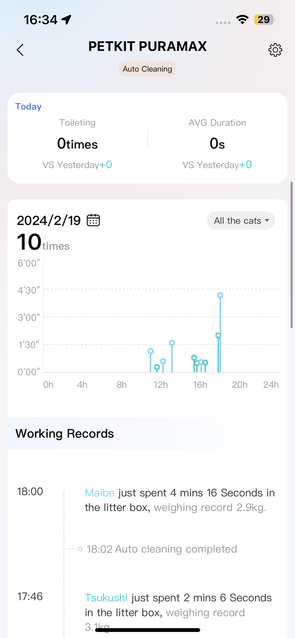295x638 pixels.
Task: Tap the location arrow in status bar
Action: [67, 20]
